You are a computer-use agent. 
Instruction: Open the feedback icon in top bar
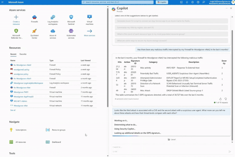[204, 2]
